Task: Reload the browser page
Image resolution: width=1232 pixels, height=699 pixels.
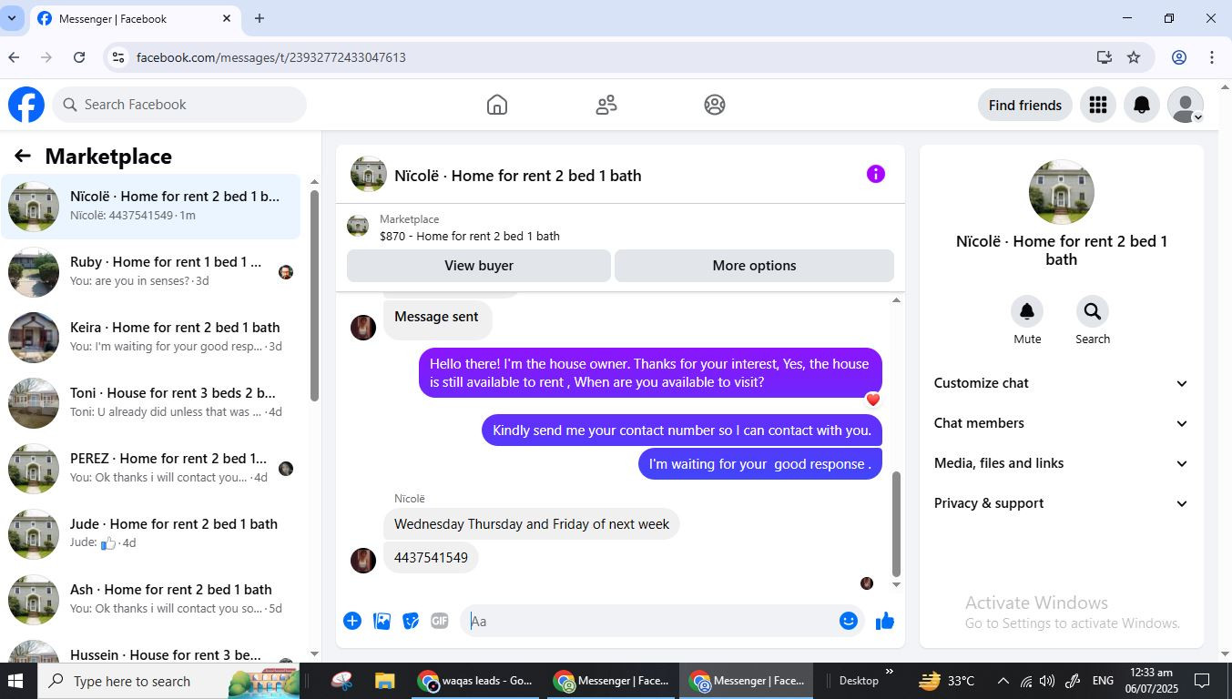Action: (x=79, y=57)
